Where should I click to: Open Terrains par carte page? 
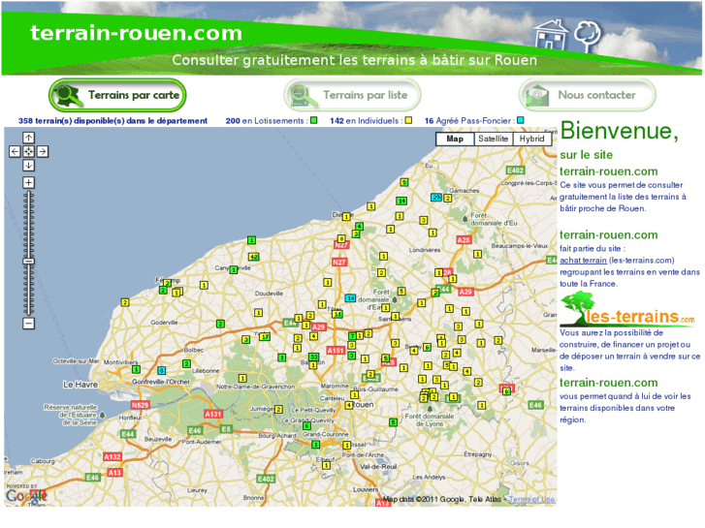(117, 95)
